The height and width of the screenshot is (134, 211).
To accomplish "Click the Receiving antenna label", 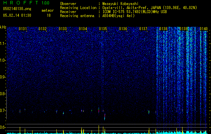I will point(77,16).
